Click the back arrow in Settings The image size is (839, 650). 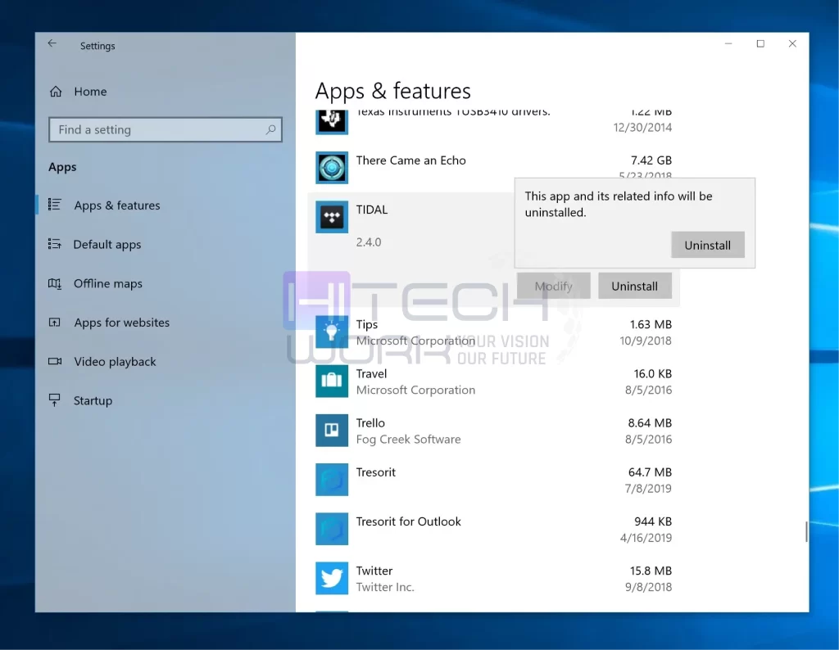[x=52, y=43]
